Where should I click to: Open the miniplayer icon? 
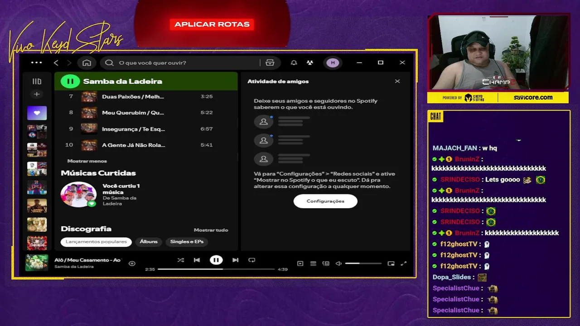[x=391, y=264]
